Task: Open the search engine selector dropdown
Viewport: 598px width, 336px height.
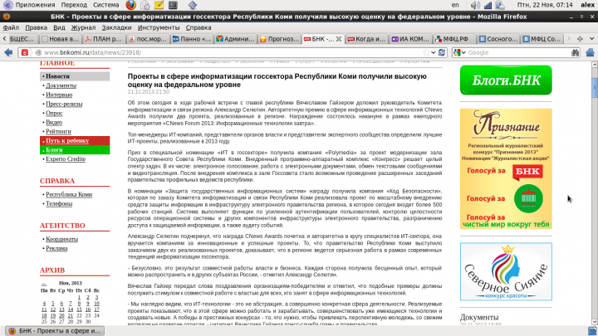Action: (x=459, y=52)
